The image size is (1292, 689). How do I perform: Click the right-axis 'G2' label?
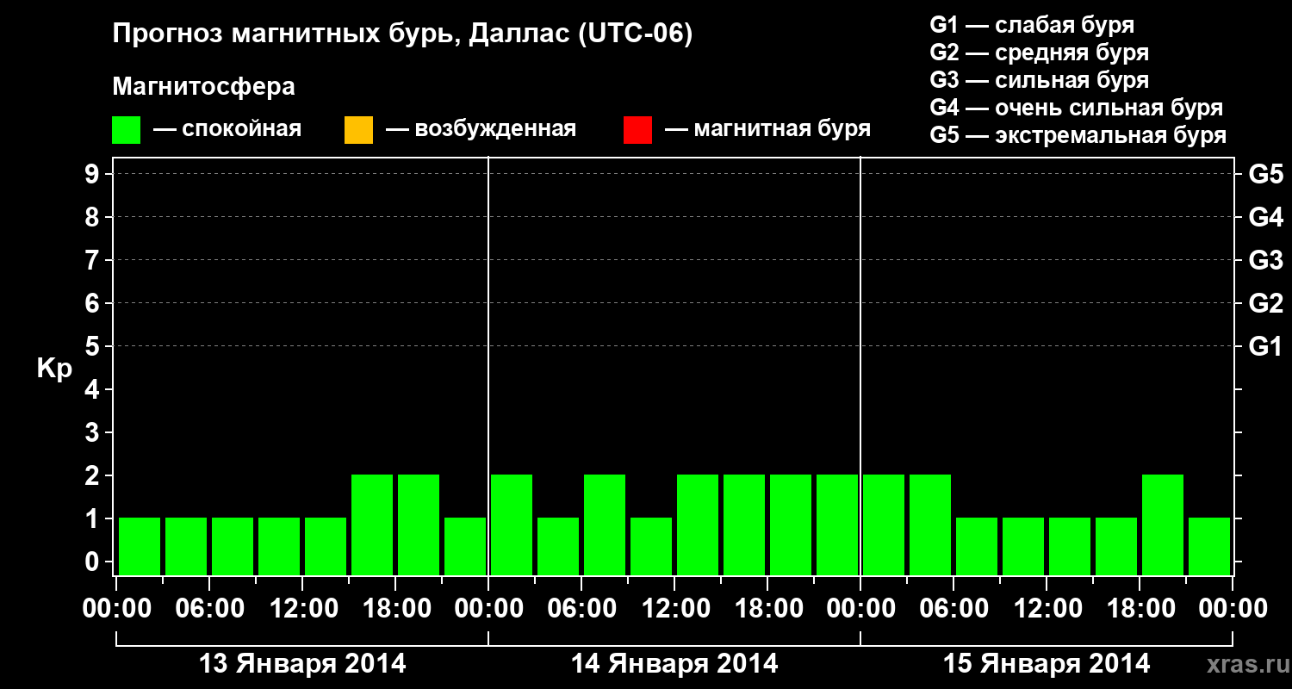(1265, 303)
